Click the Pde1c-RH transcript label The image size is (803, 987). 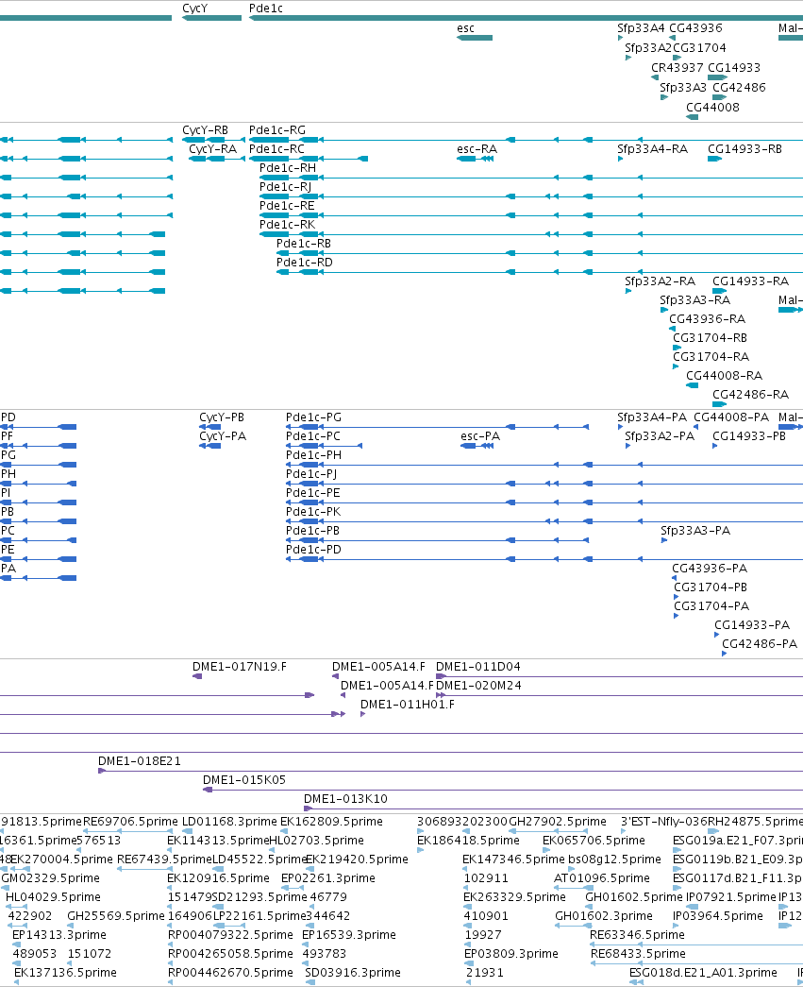coord(288,168)
